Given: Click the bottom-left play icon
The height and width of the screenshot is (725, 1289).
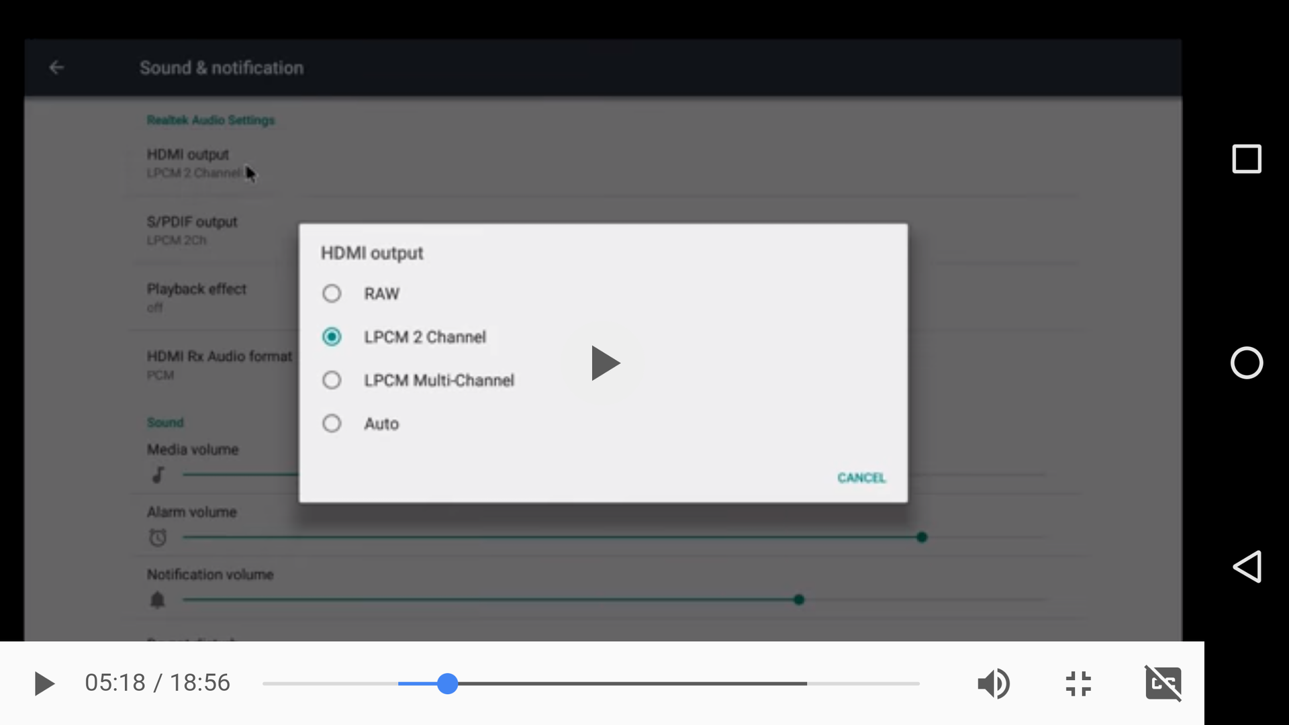Looking at the screenshot, I should (x=44, y=683).
